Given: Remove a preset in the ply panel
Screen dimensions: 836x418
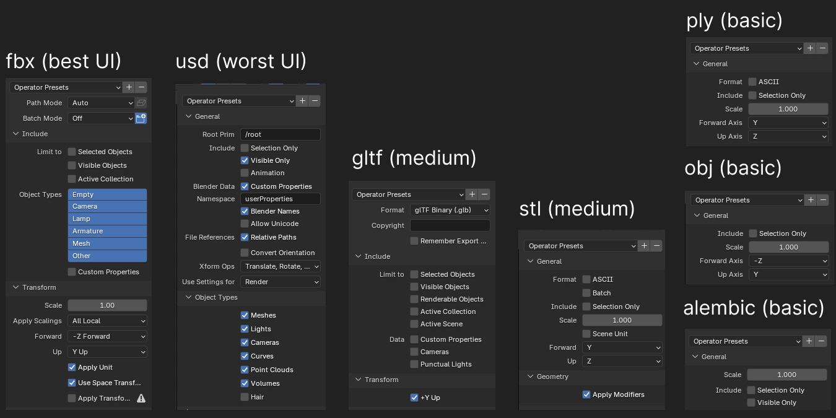Looking at the screenshot, I should [x=822, y=48].
